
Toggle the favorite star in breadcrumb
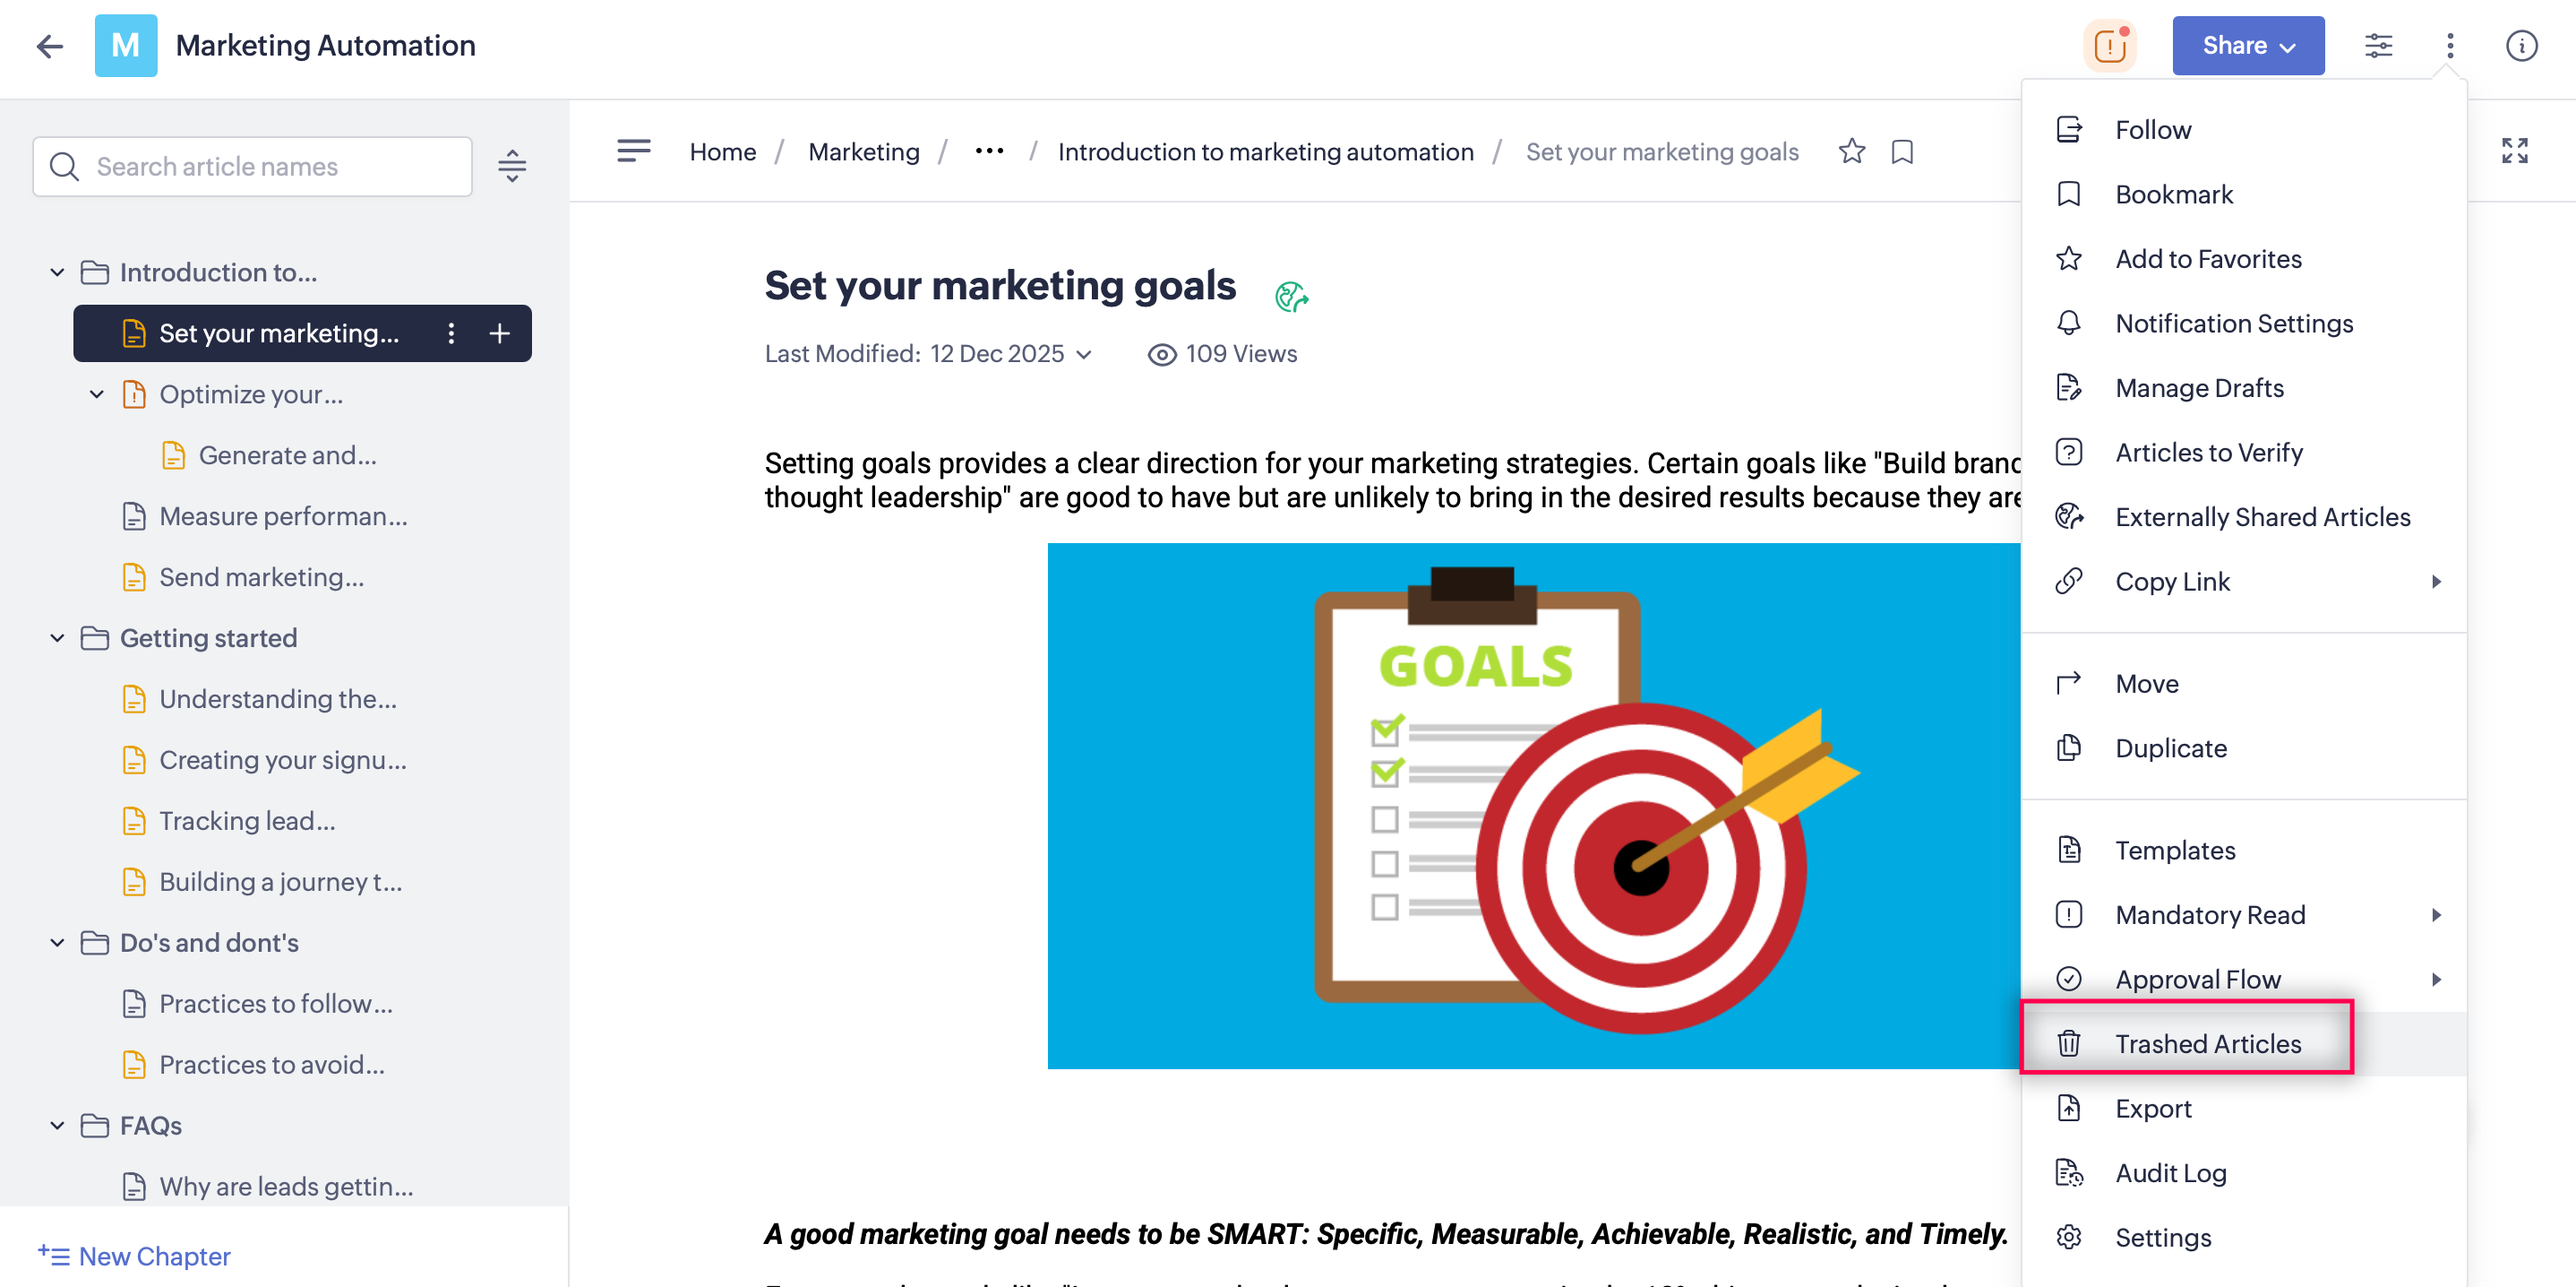pos(1851,151)
